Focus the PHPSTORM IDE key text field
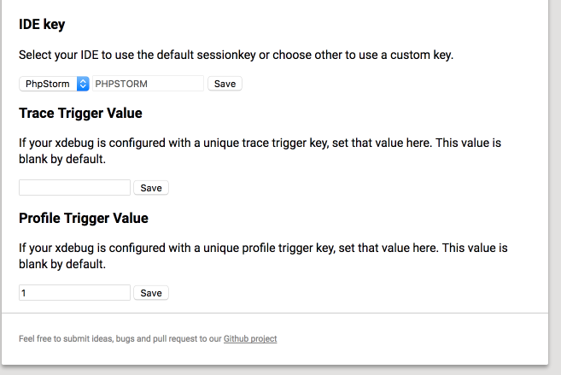 tap(148, 84)
